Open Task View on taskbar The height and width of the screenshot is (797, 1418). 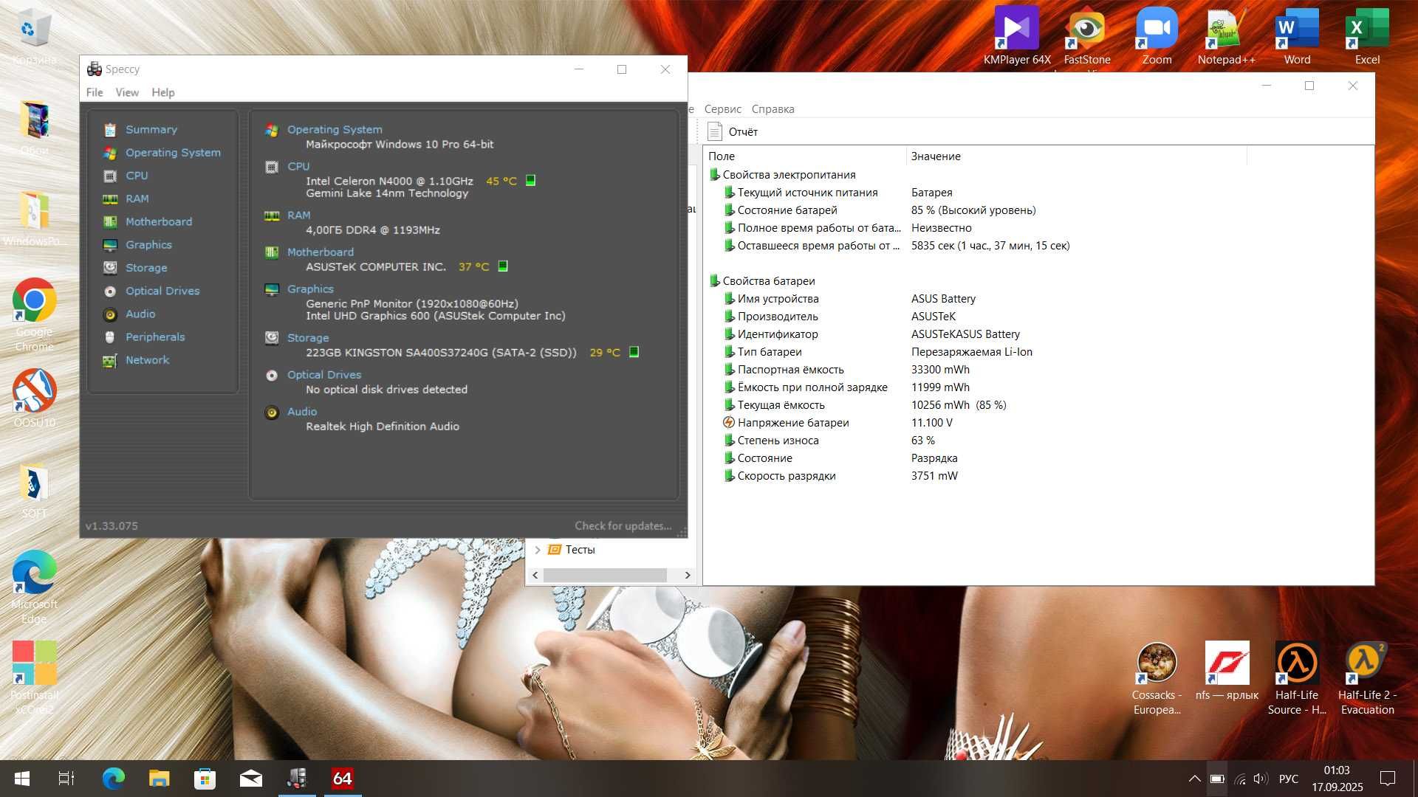pyautogui.click(x=66, y=779)
